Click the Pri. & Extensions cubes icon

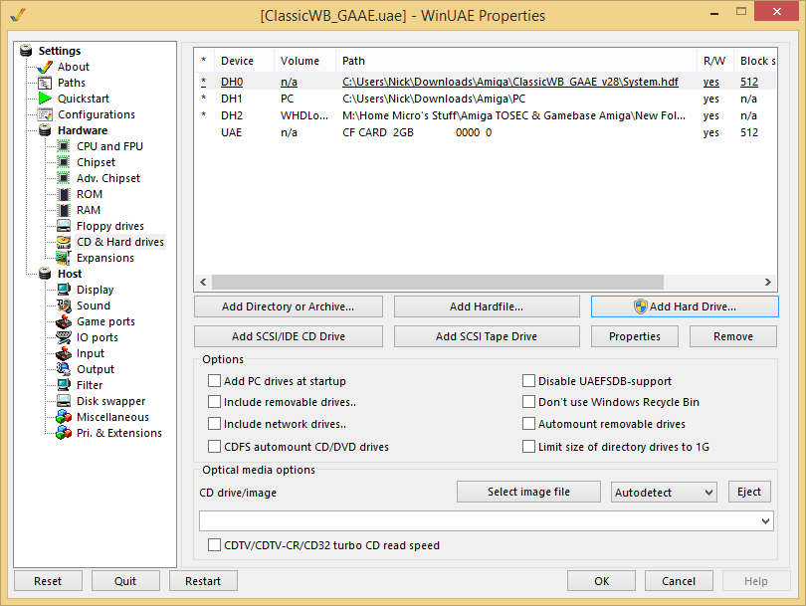[x=64, y=433]
